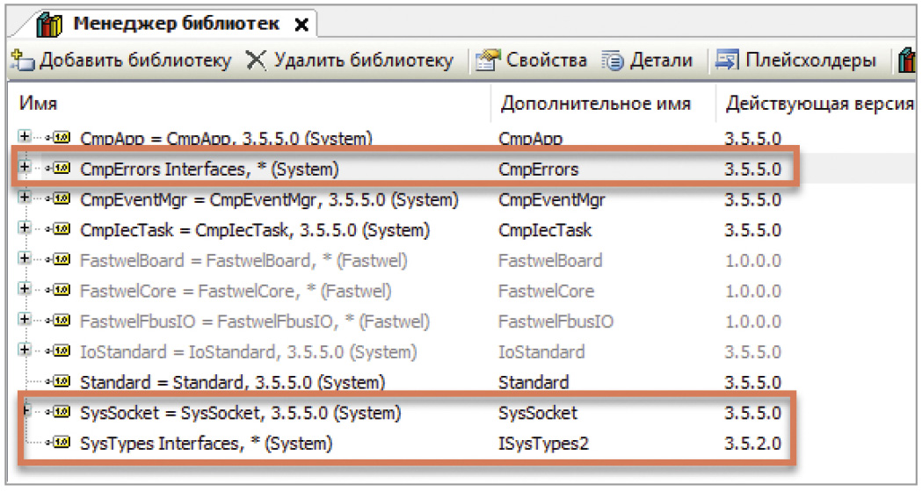Click additional name cell CmpErrors
The height and width of the screenshot is (491, 922).
[x=539, y=170]
